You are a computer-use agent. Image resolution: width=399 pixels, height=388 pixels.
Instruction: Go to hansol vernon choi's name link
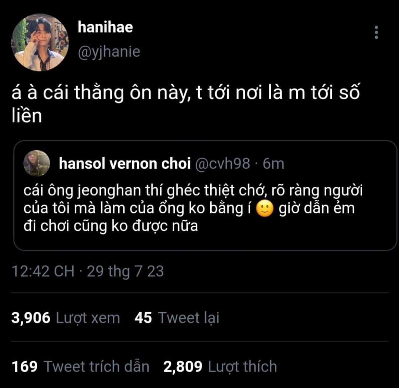125,163
